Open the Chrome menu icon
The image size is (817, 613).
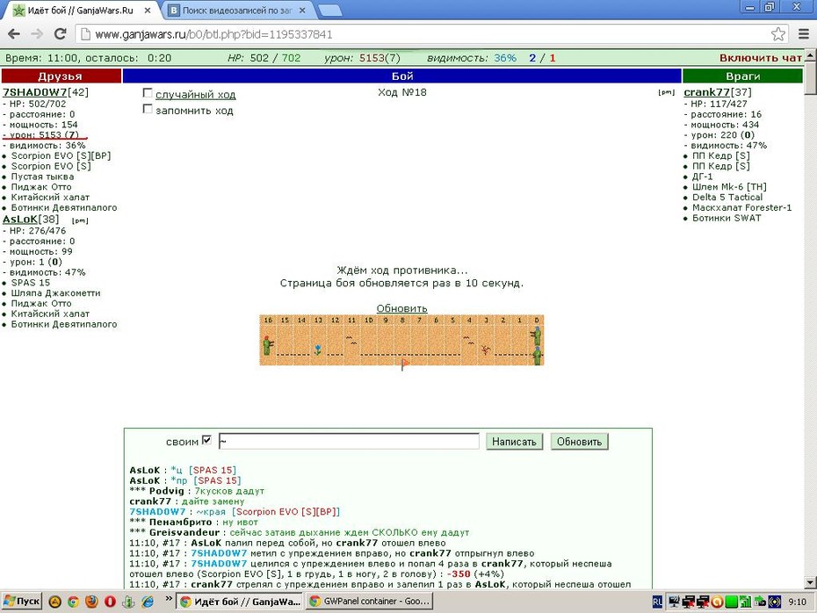pyautogui.click(x=804, y=34)
